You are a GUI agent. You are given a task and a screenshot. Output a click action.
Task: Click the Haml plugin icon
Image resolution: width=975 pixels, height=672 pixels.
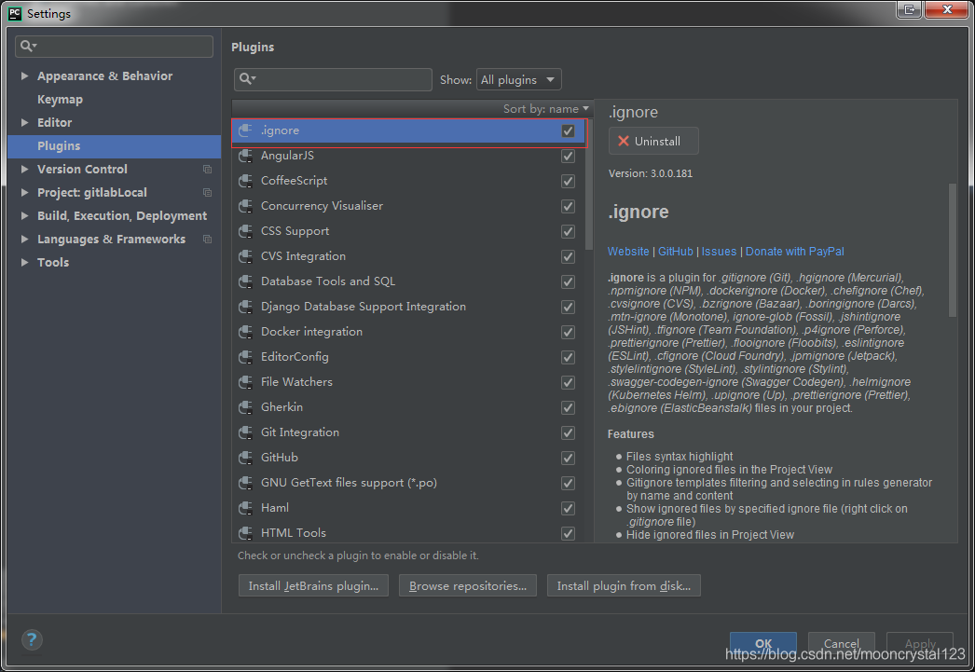246,508
